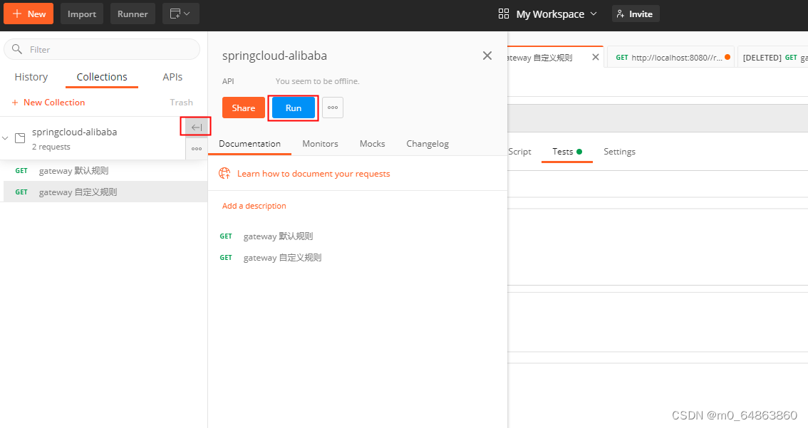Screen dimensions: 808x428
Task: Open the collection Runner
Action: [x=133, y=14]
